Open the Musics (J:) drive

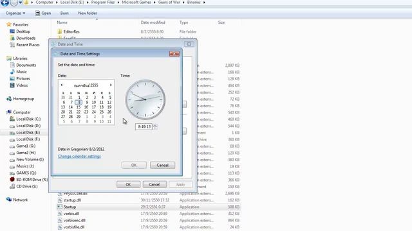click(25, 166)
